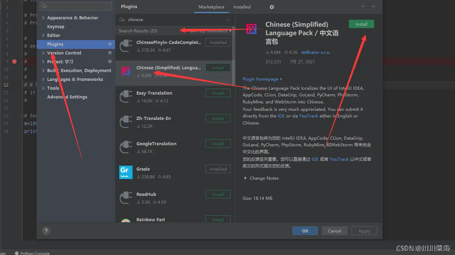455x255 pixels.
Task: Clear the plugin search field
Action: tap(228, 20)
